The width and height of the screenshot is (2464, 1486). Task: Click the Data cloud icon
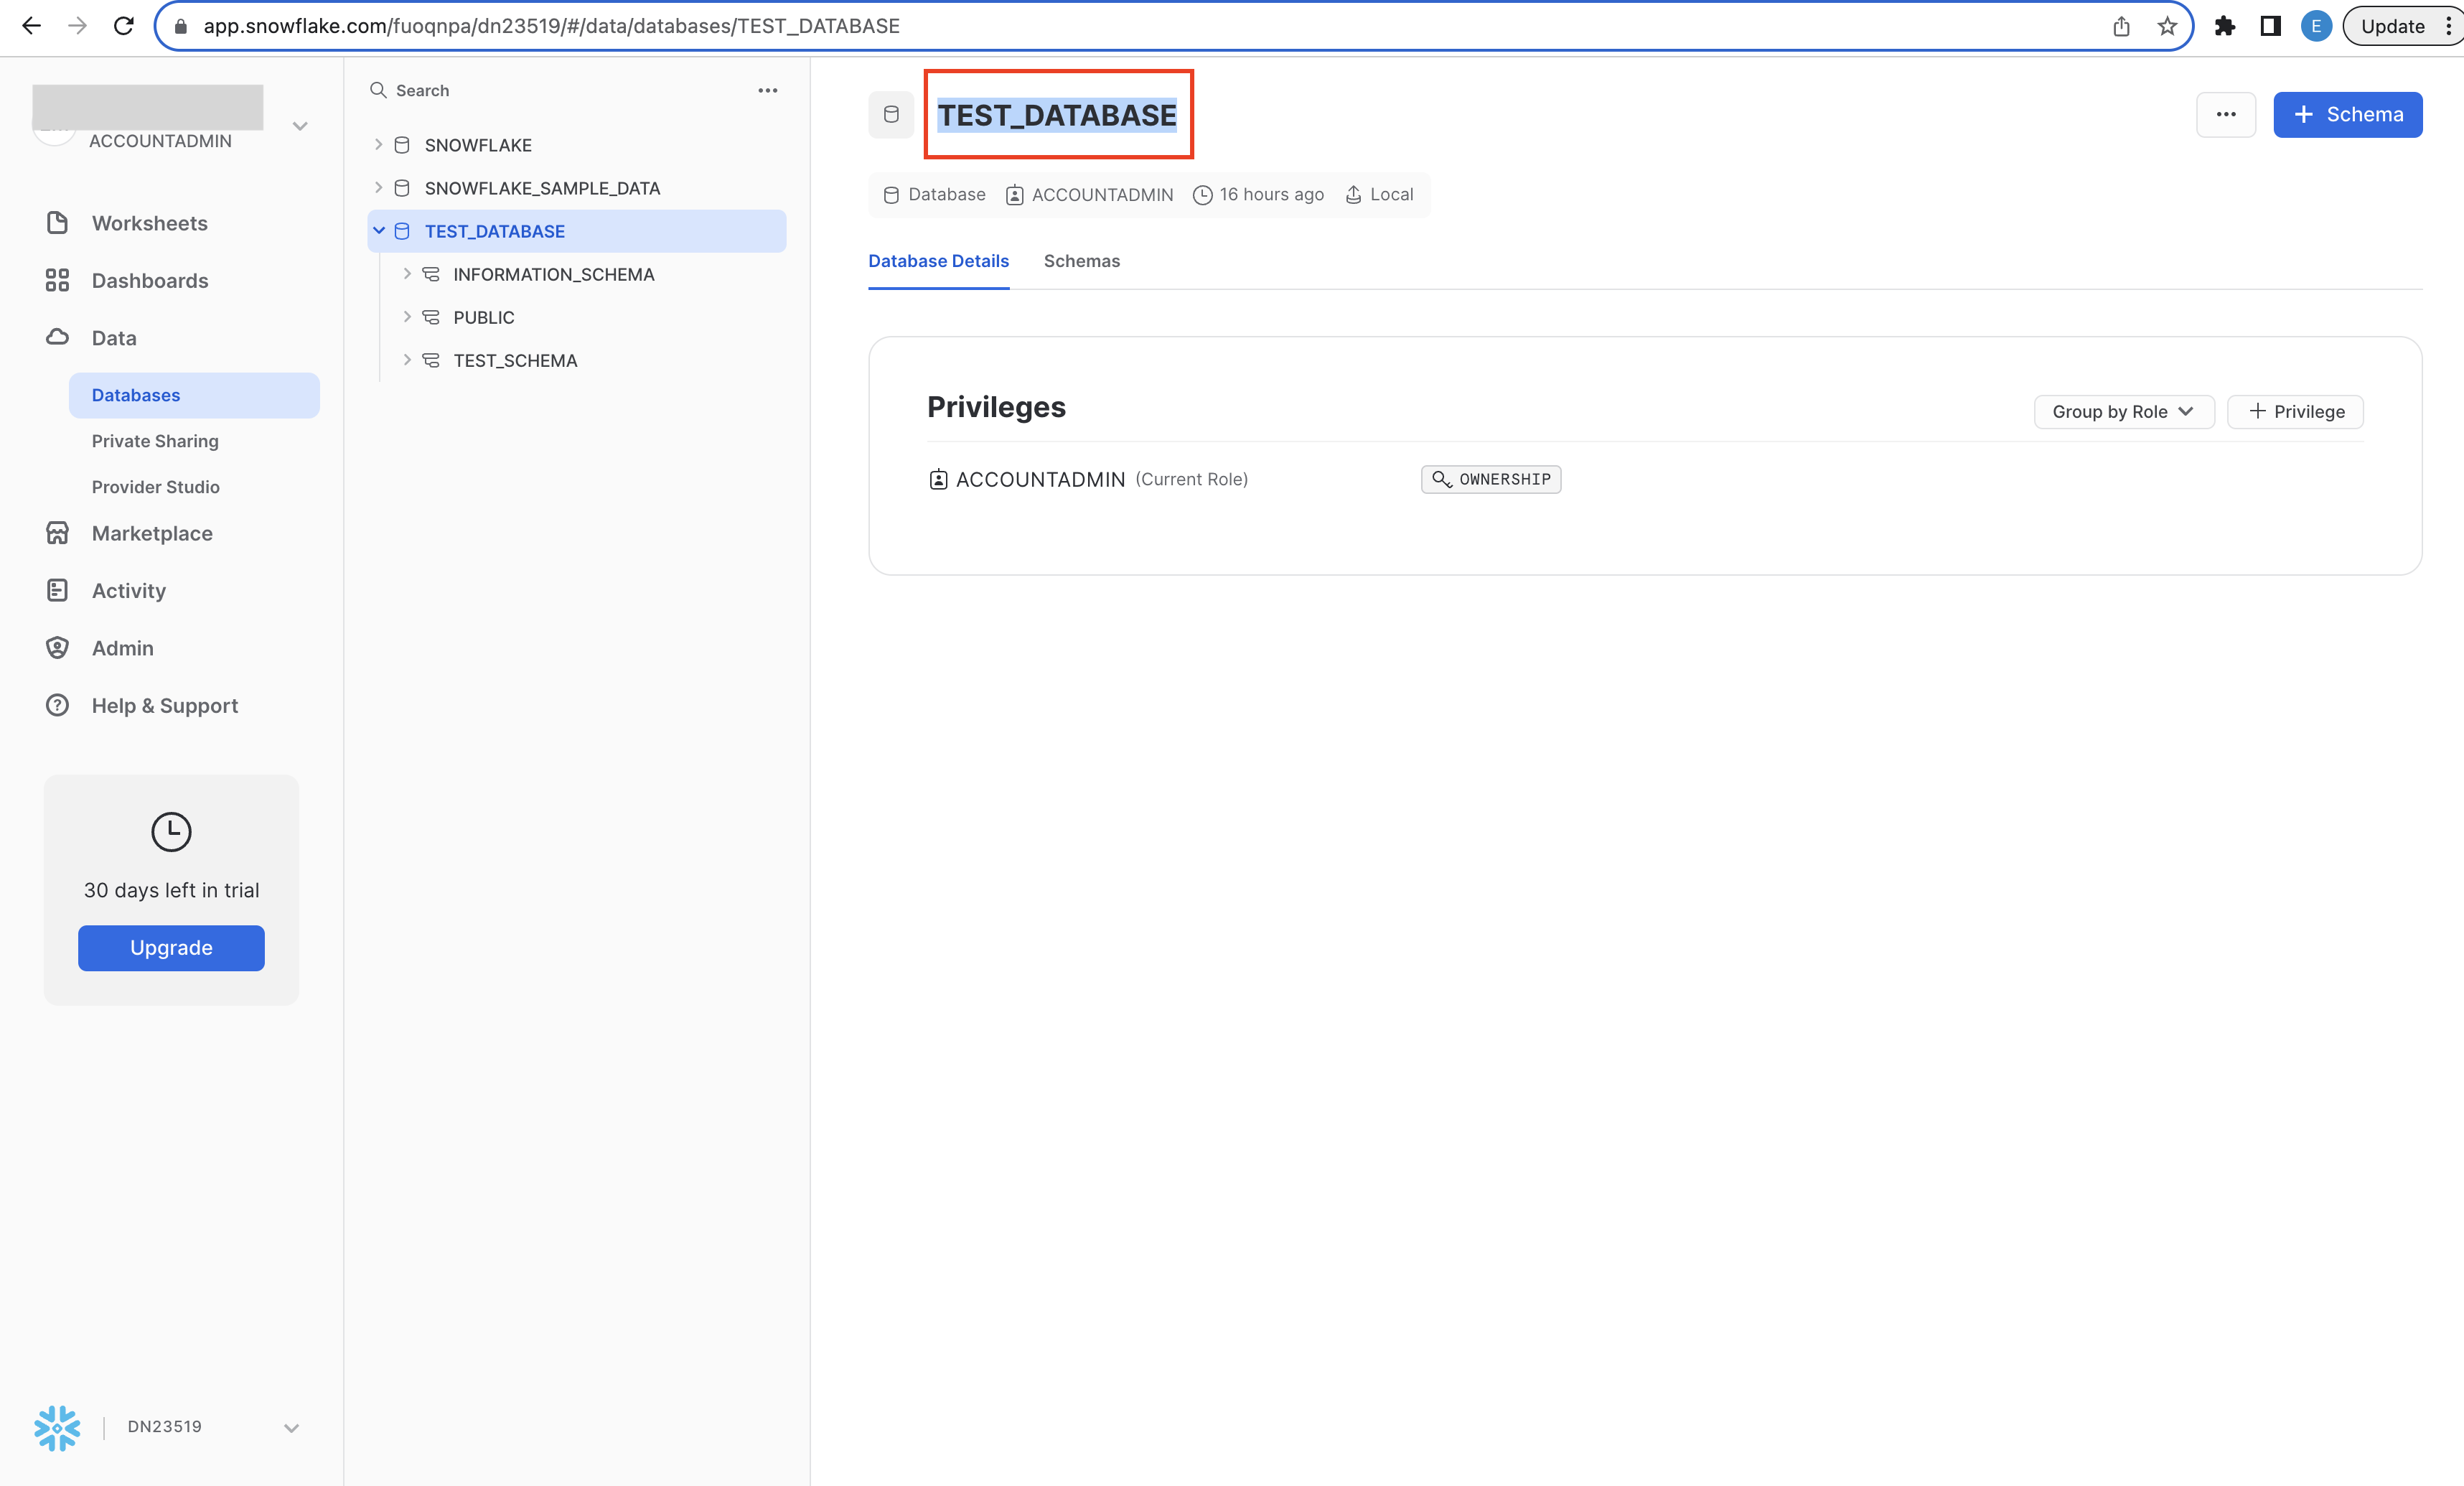(57, 337)
